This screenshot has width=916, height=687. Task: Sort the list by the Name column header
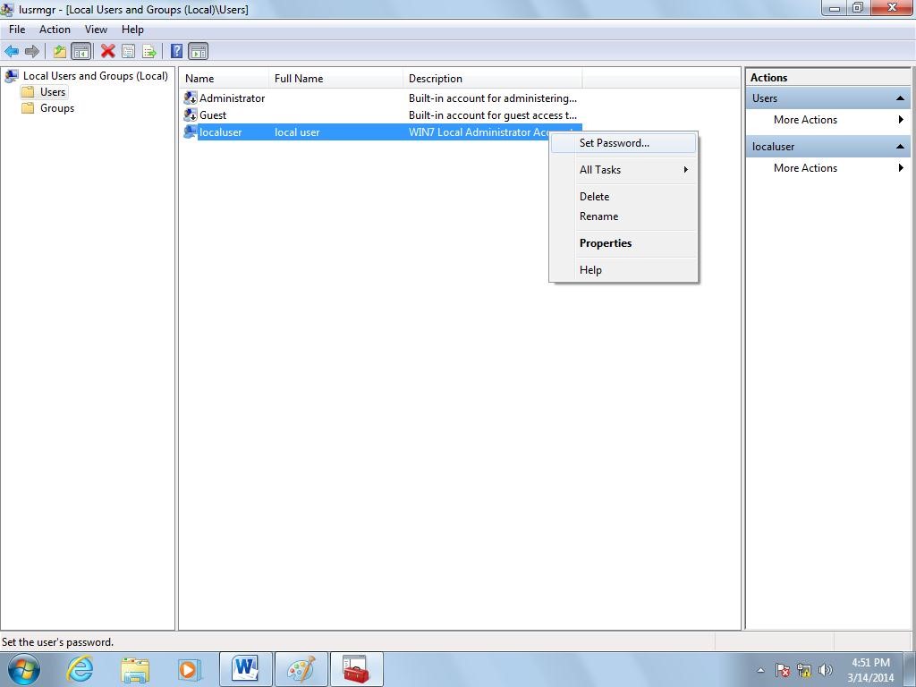224,79
